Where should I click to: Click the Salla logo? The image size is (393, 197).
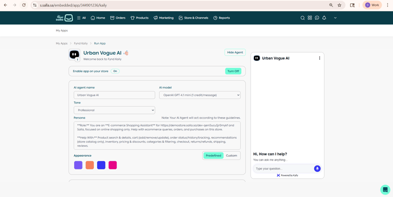point(64,18)
